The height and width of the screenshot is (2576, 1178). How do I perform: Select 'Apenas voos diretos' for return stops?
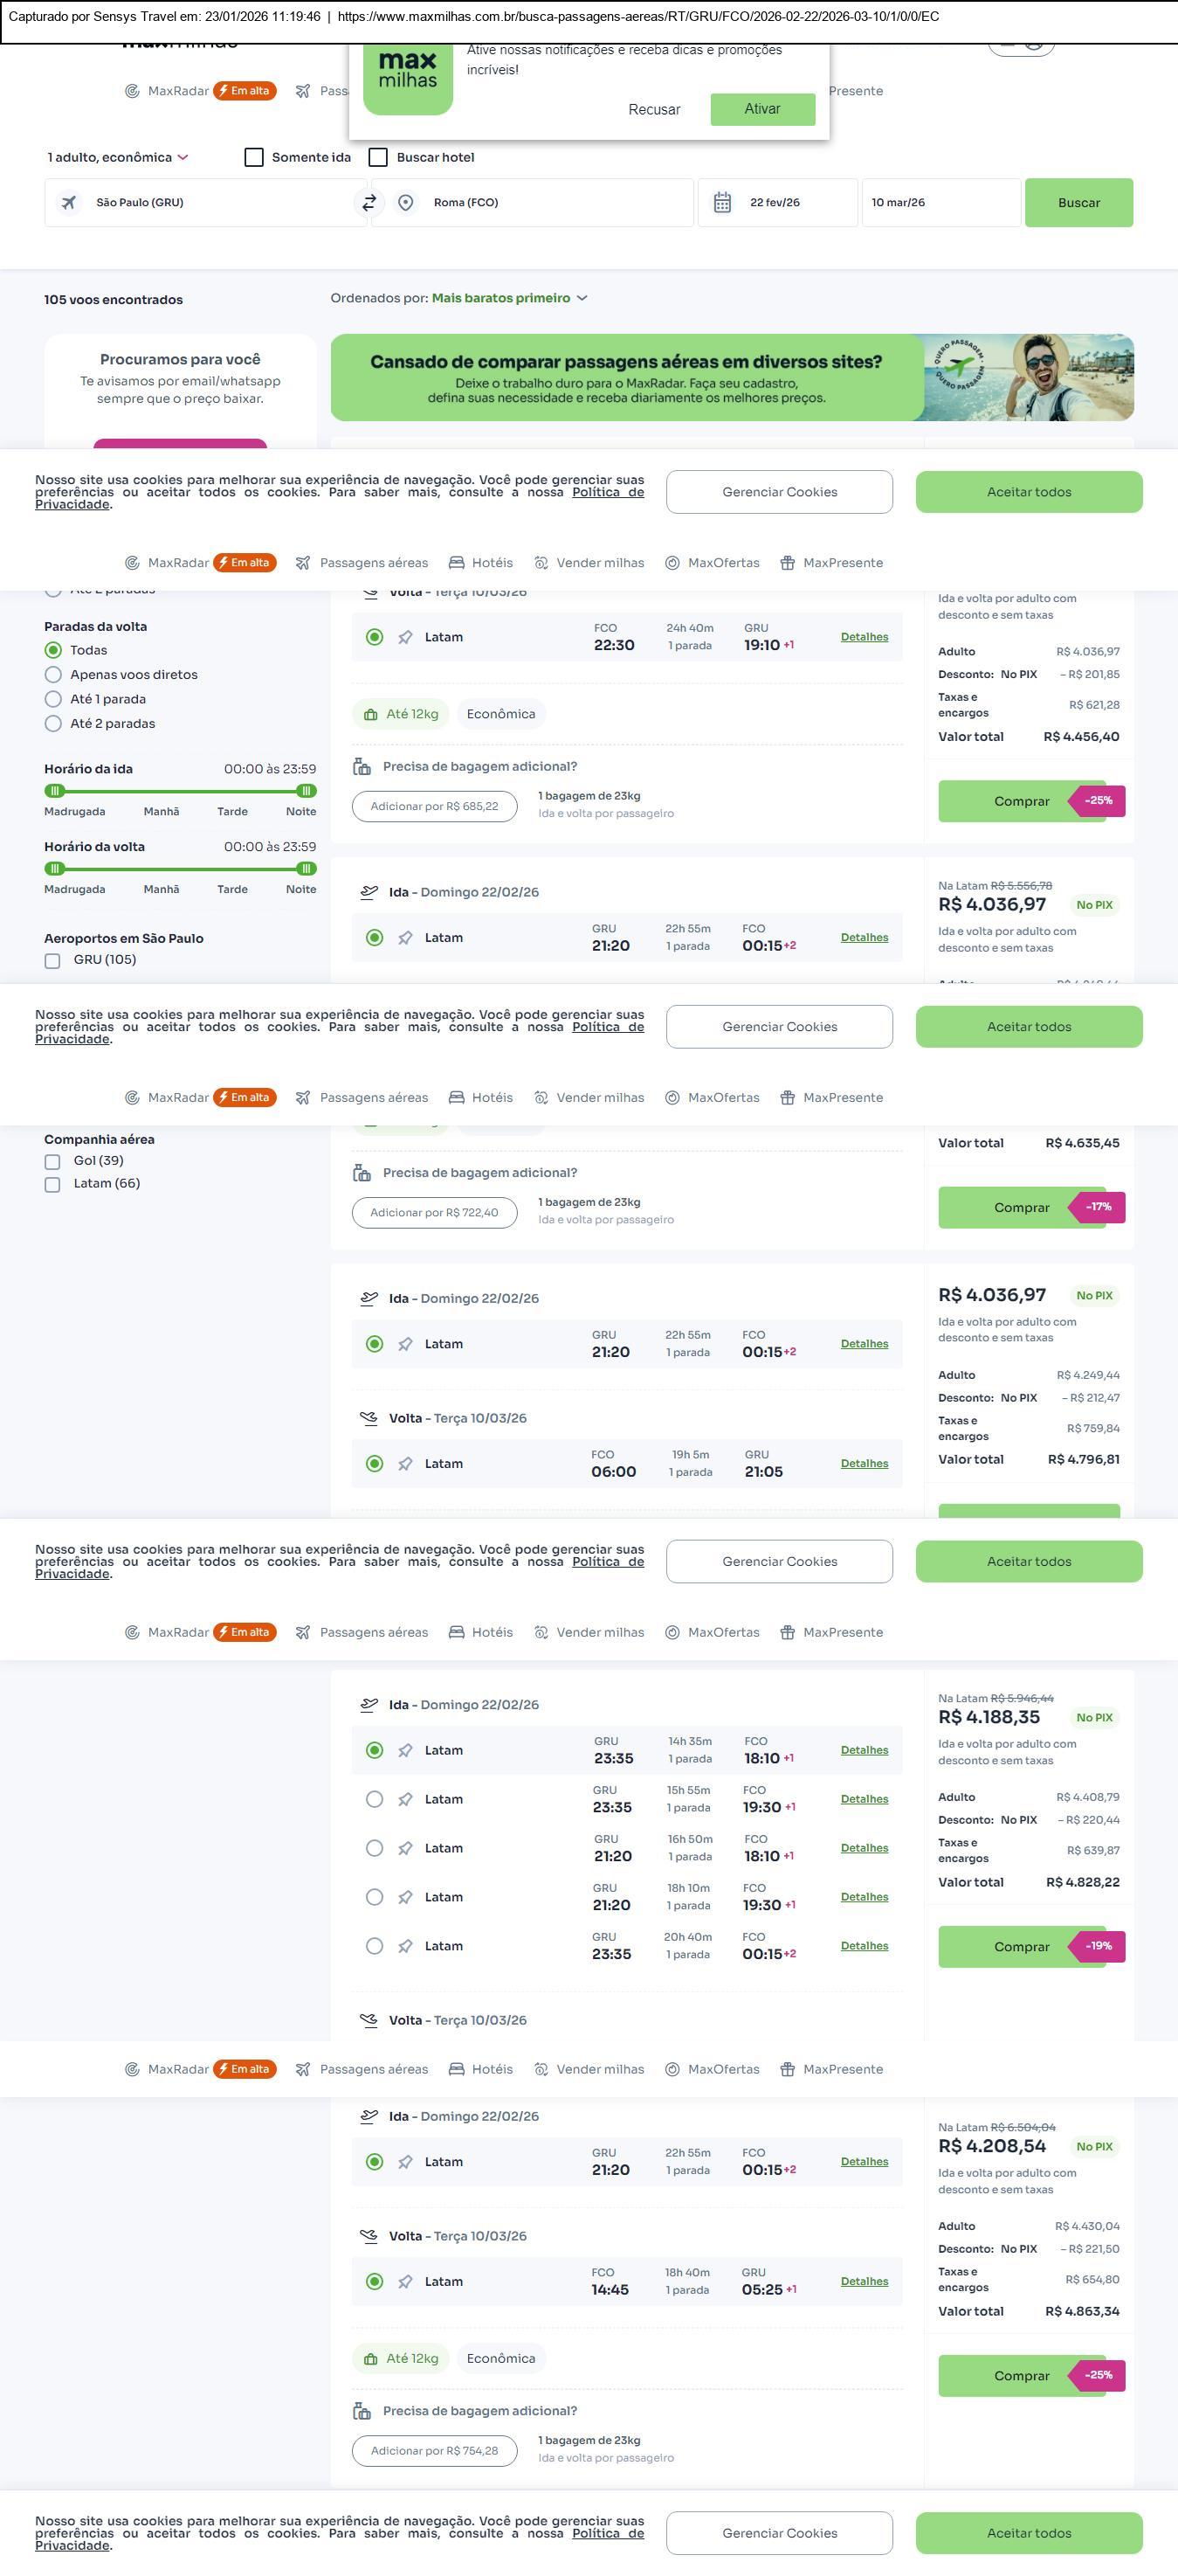click(x=54, y=675)
